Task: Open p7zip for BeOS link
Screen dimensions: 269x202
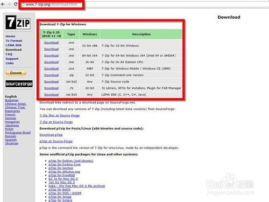Action: click(x=59, y=190)
